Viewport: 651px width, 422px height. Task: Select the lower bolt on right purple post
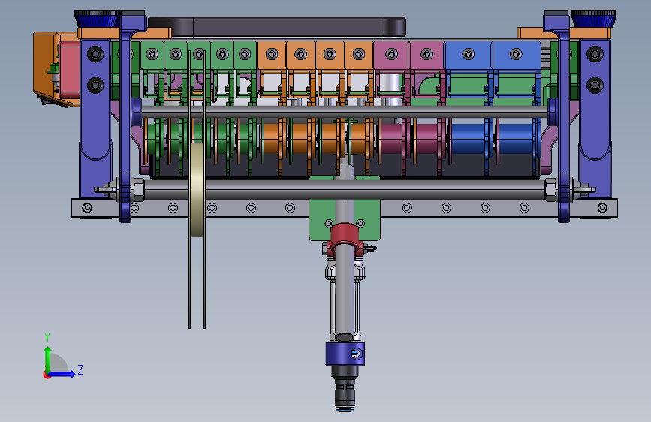pos(595,85)
